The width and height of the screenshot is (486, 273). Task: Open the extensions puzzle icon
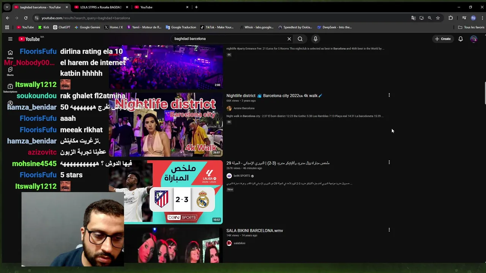pyautogui.click(x=451, y=18)
